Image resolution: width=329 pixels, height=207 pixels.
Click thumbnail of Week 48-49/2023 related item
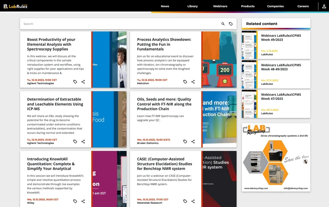click(x=249, y=74)
